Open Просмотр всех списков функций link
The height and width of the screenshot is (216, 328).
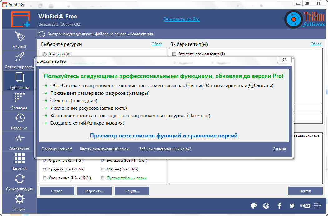tap(164, 136)
